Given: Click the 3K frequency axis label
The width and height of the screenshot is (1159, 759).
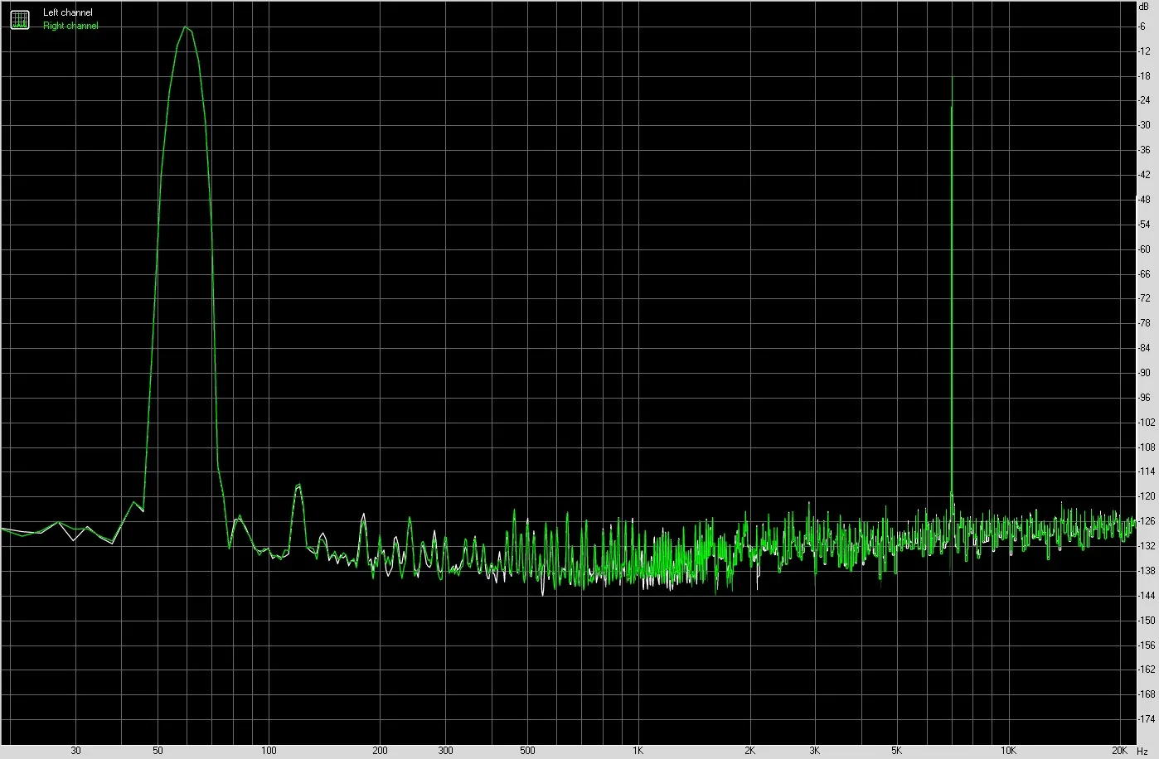Looking at the screenshot, I should click(815, 751).
